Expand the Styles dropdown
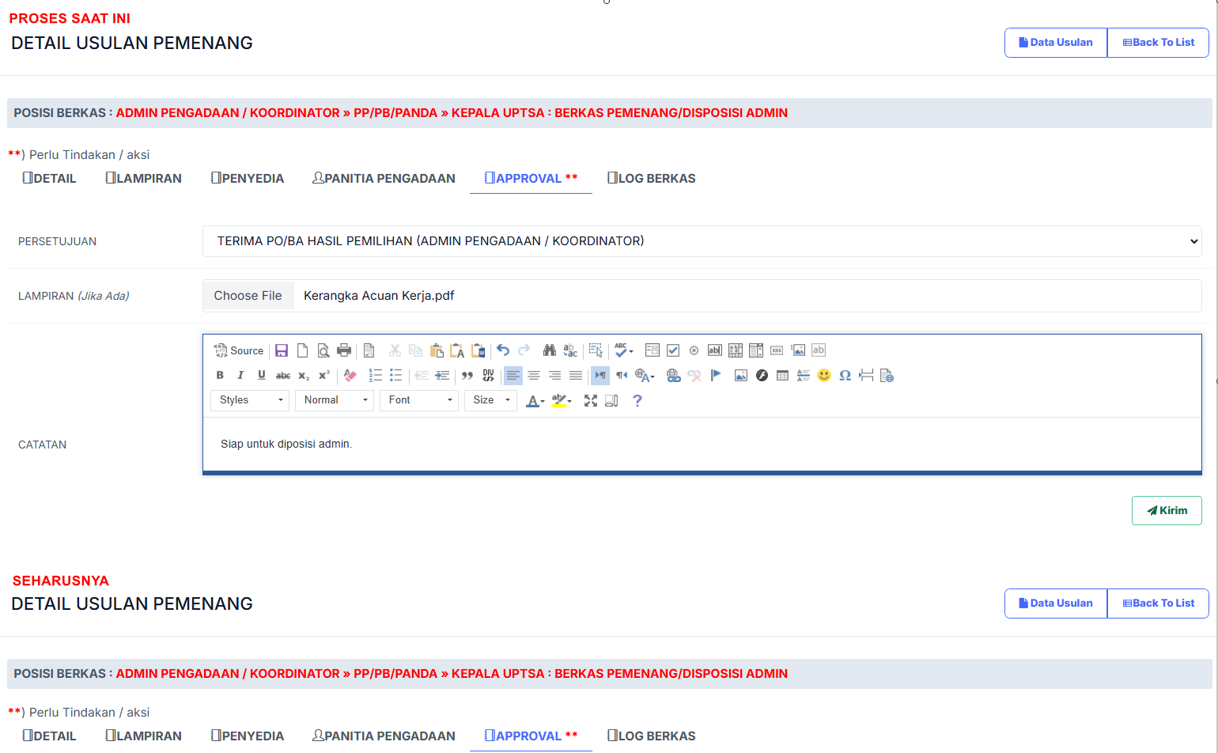1218x753 pixels. click(x=250, y=400)
